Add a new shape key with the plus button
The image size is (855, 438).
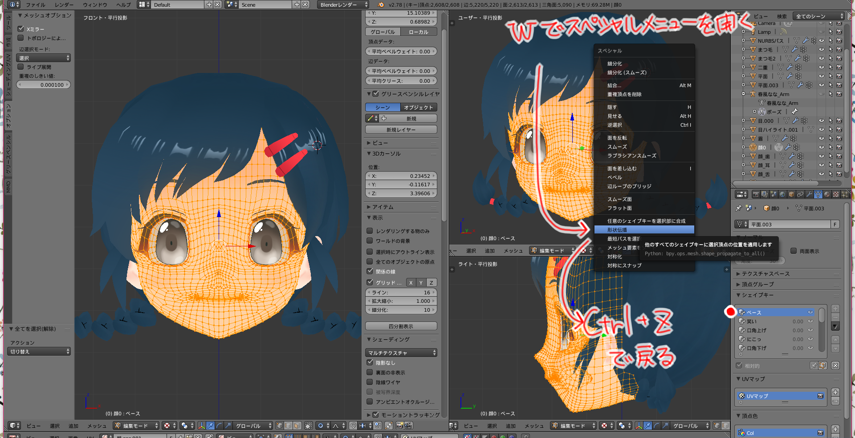(x=835, y=309)
